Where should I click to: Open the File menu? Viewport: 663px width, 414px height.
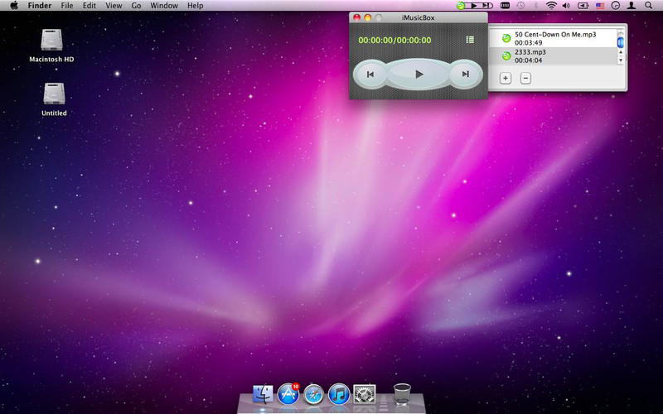67,6
